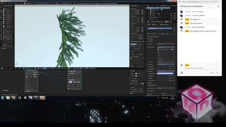Collapse Displacement panel
226x127 pixels.
152,85
